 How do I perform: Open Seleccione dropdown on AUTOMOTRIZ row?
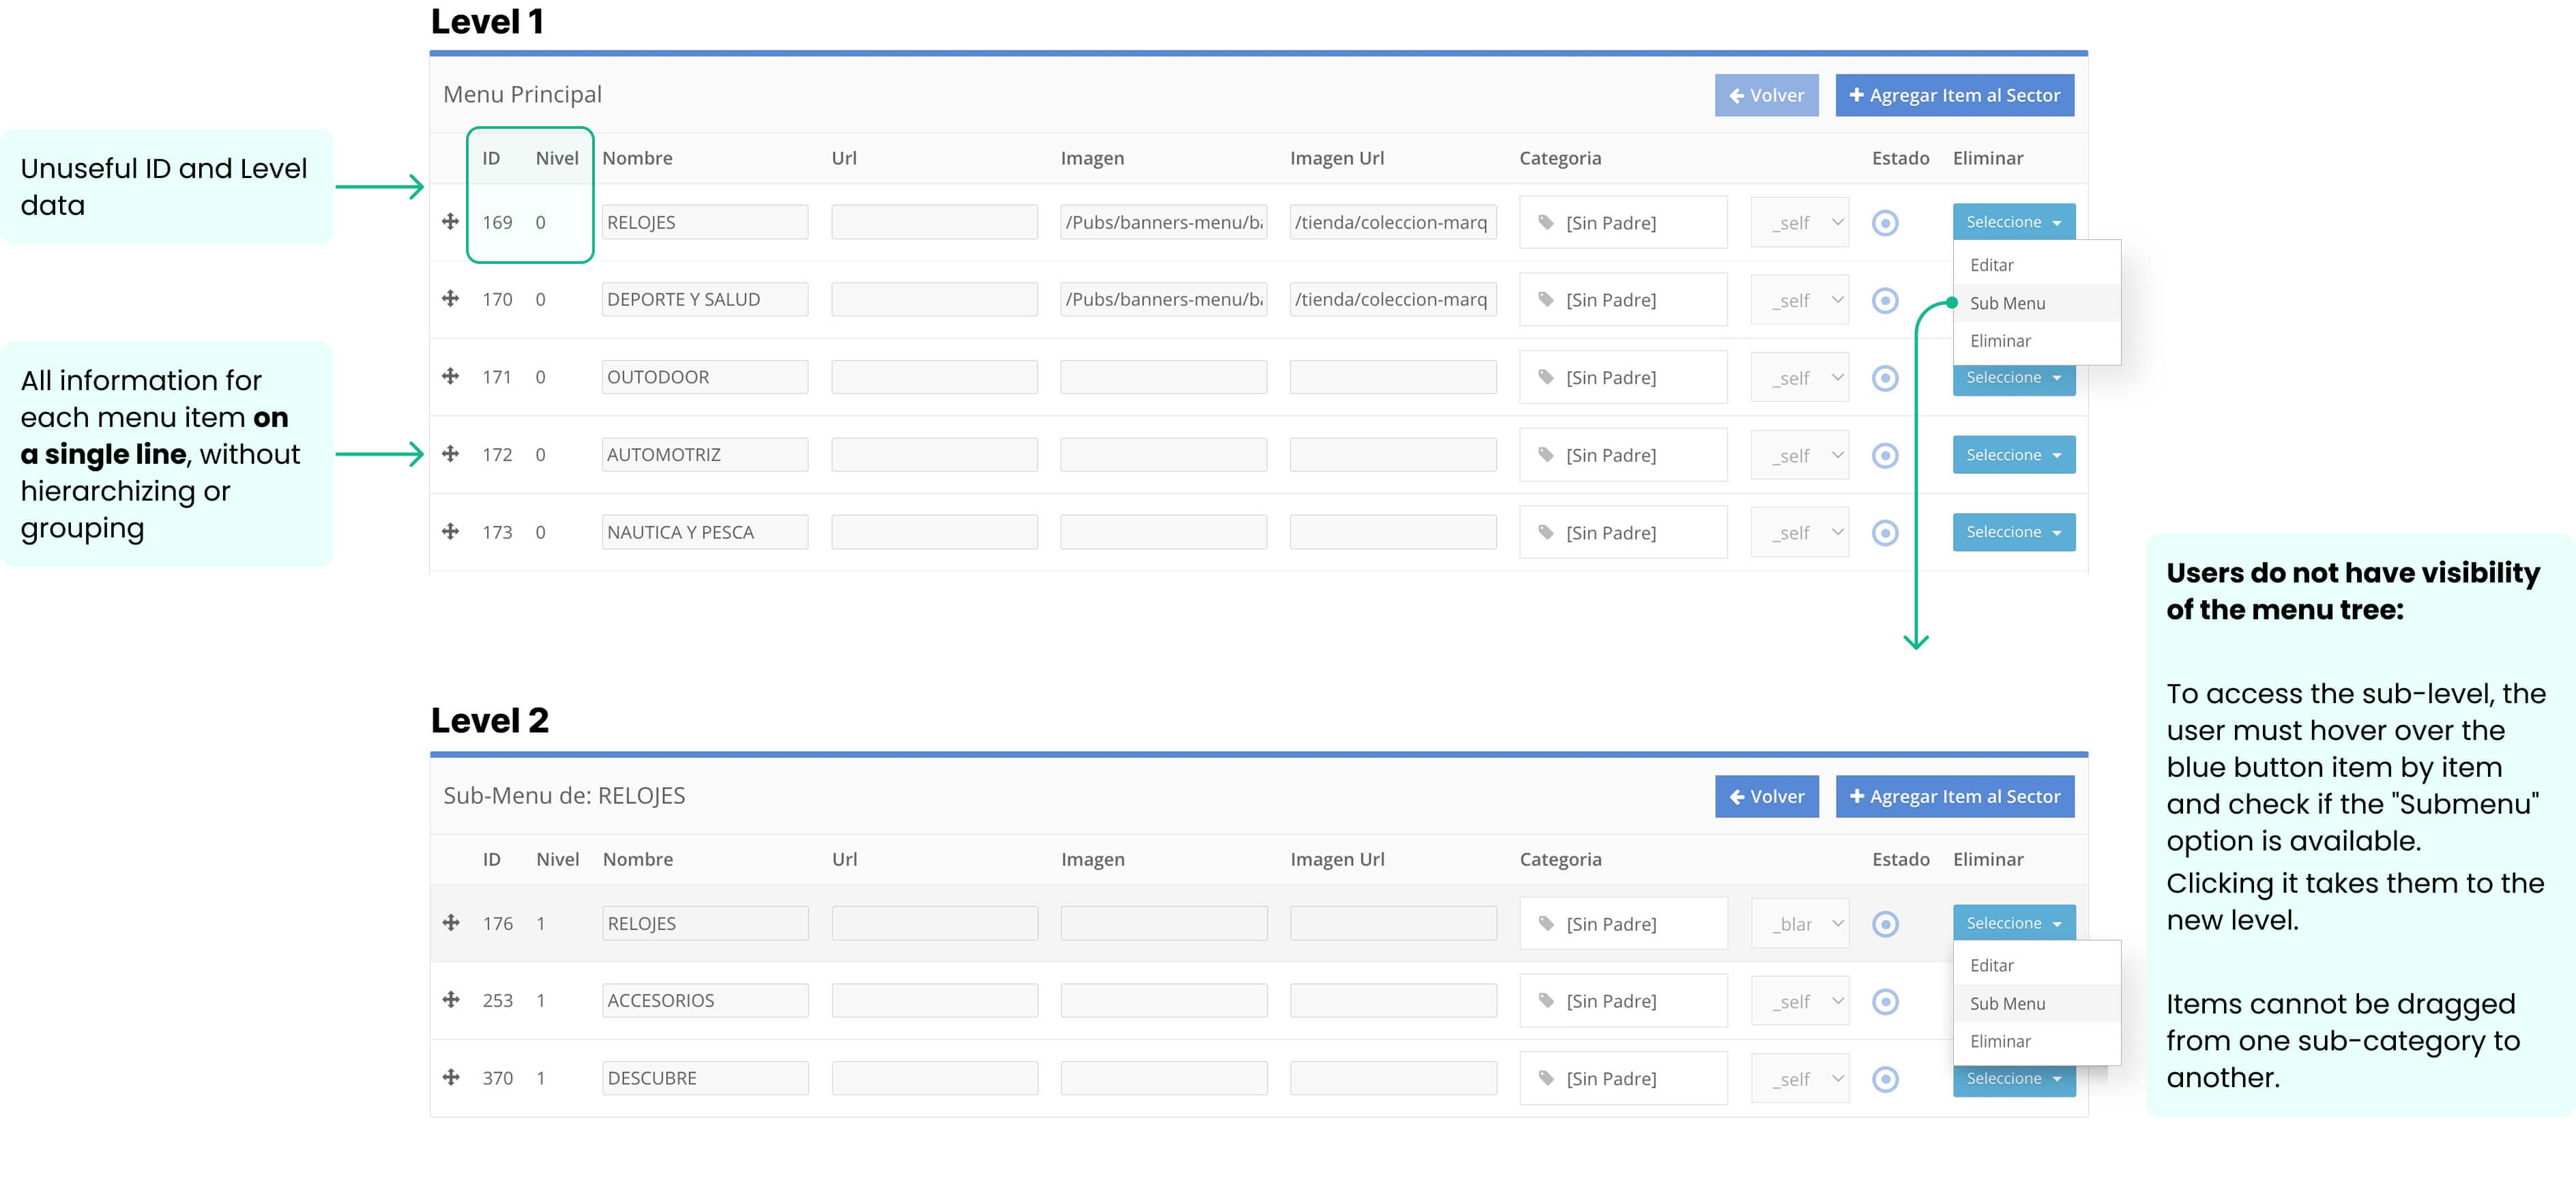click(2012, 455)
